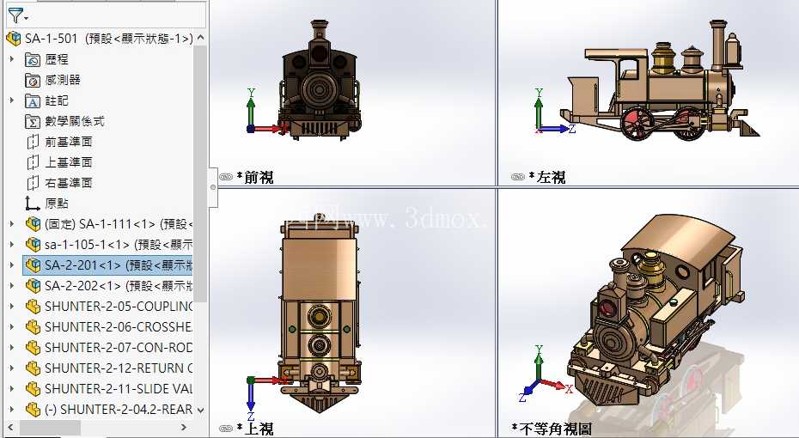Click the locomotive in the front view
Image resolution: width=799 pixels, height=438 pixels.
tap(319, 81)
